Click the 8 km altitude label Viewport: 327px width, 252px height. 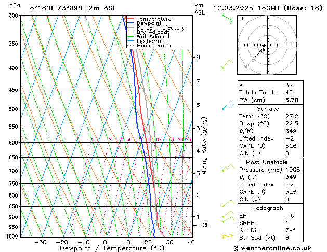198,57
